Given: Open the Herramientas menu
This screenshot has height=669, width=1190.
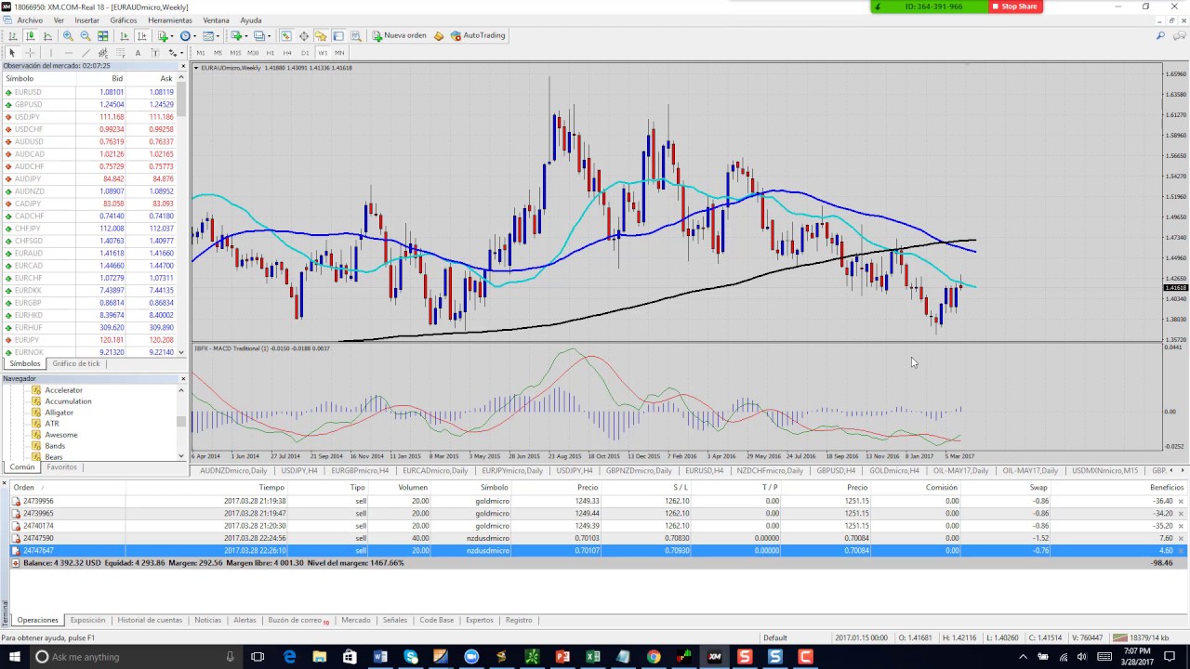Looking at the screenshot, I should coord(170,20).
